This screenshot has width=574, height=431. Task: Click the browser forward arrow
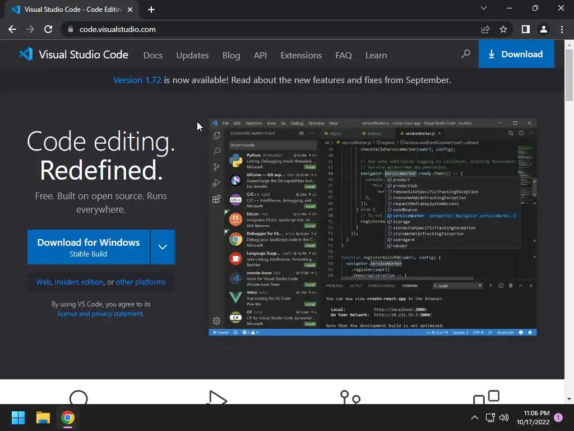point(30,29)
